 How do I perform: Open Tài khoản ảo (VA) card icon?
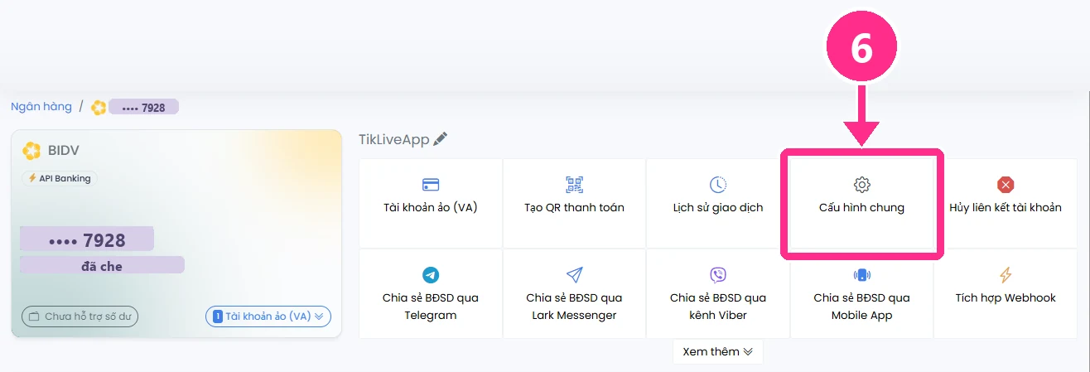(431, 185)
